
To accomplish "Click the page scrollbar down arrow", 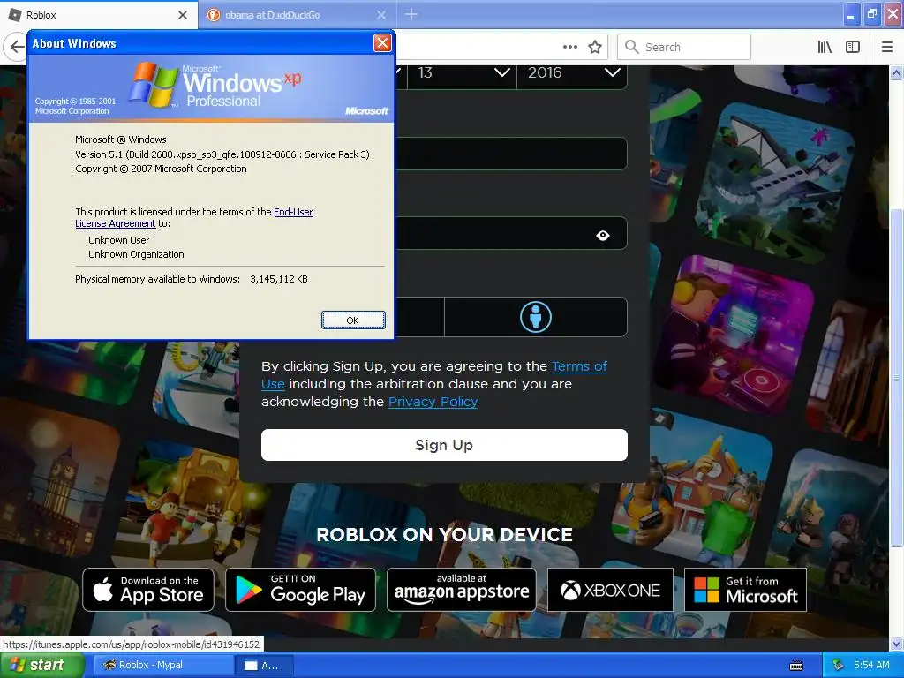I will [897, 644].
